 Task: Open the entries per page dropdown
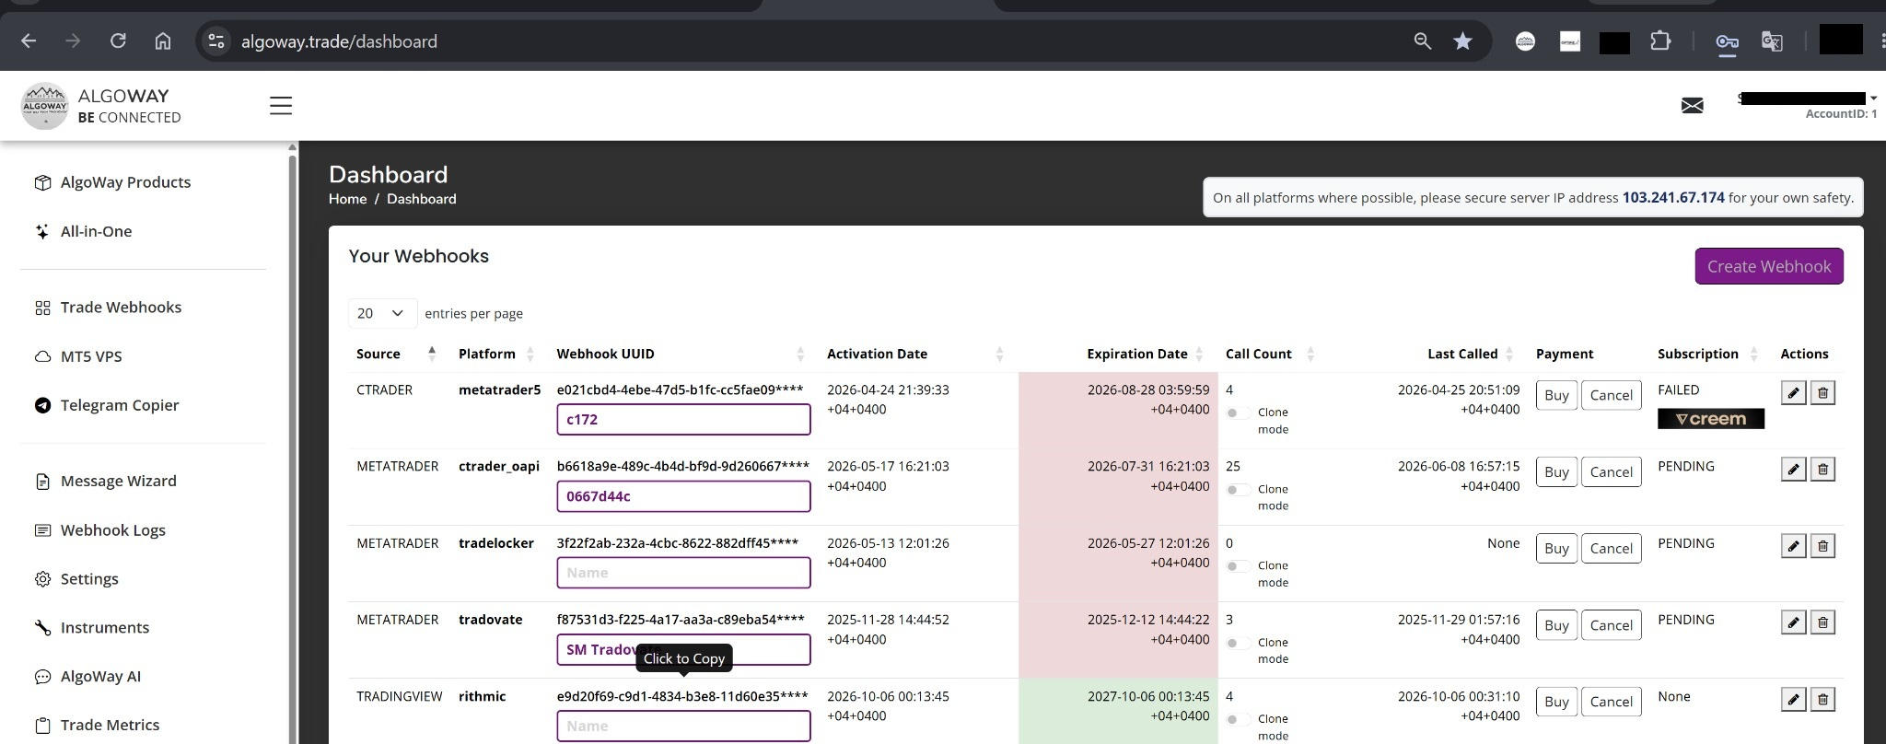click(382, 313)
